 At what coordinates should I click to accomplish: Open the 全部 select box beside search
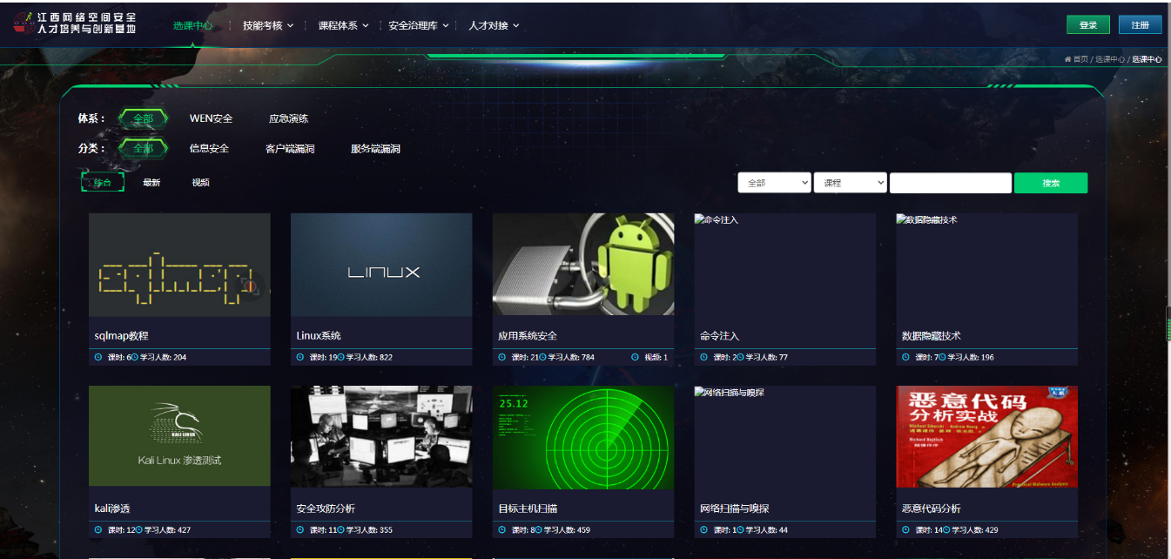pos(775,183)
